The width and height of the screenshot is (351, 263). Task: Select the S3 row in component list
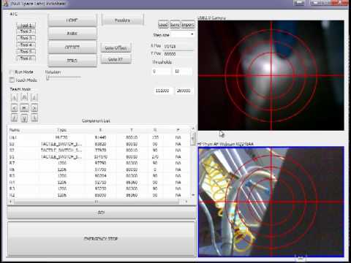pyautogui.click(x=99, y=144)
